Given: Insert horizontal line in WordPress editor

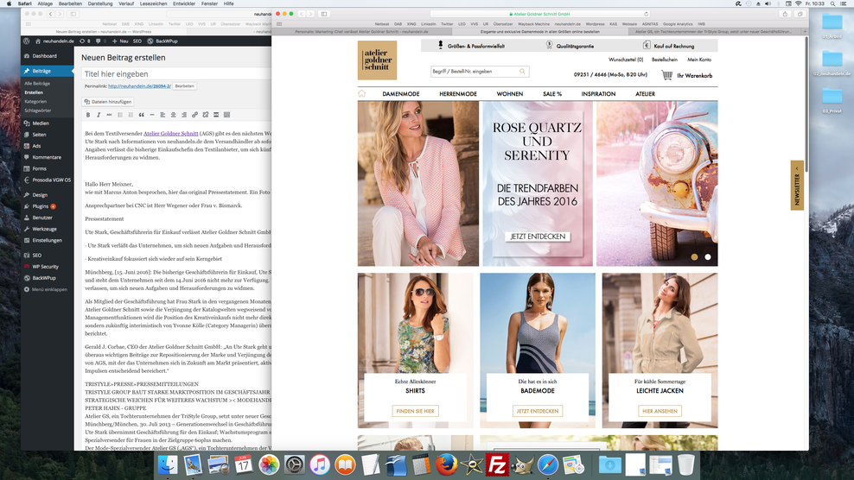Looking at the screenshot, I should pyautogui.click(x=152, y=115).
